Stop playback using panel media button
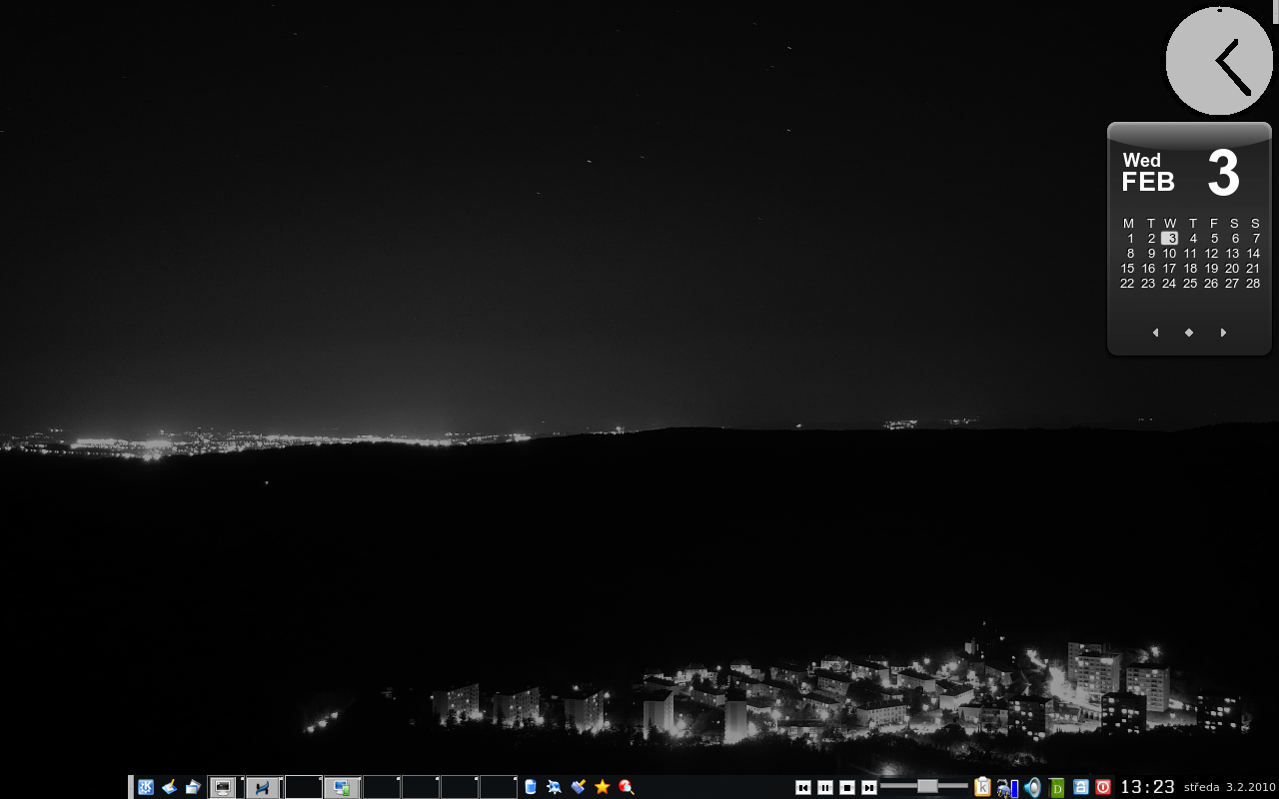1279x799 pixels. click(x=847, y=787)
